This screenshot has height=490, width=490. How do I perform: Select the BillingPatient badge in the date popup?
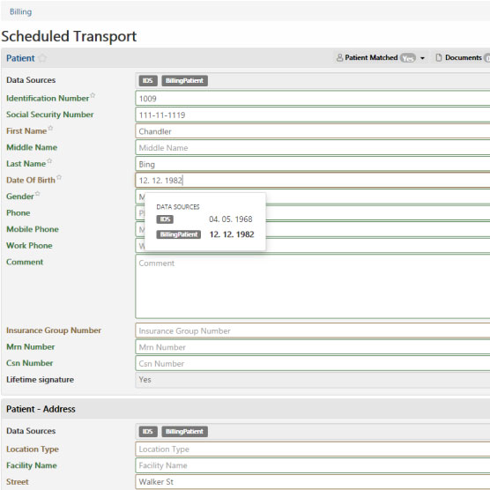coord(178,234)
